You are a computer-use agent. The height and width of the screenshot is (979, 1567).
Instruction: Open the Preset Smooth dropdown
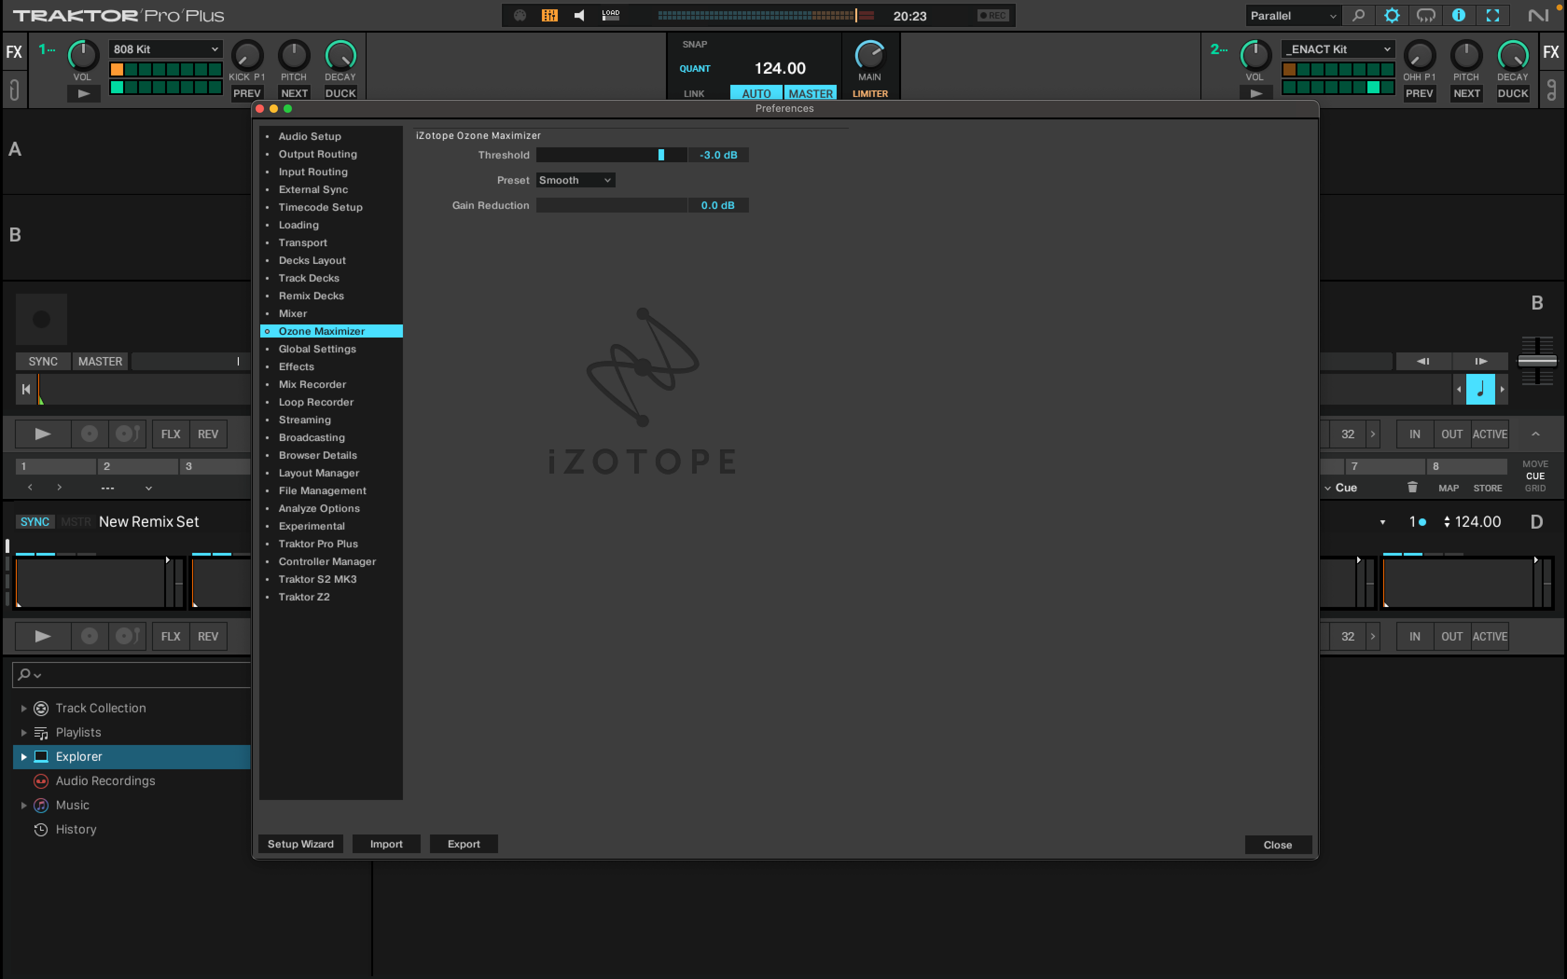click(x=575, y=180)
